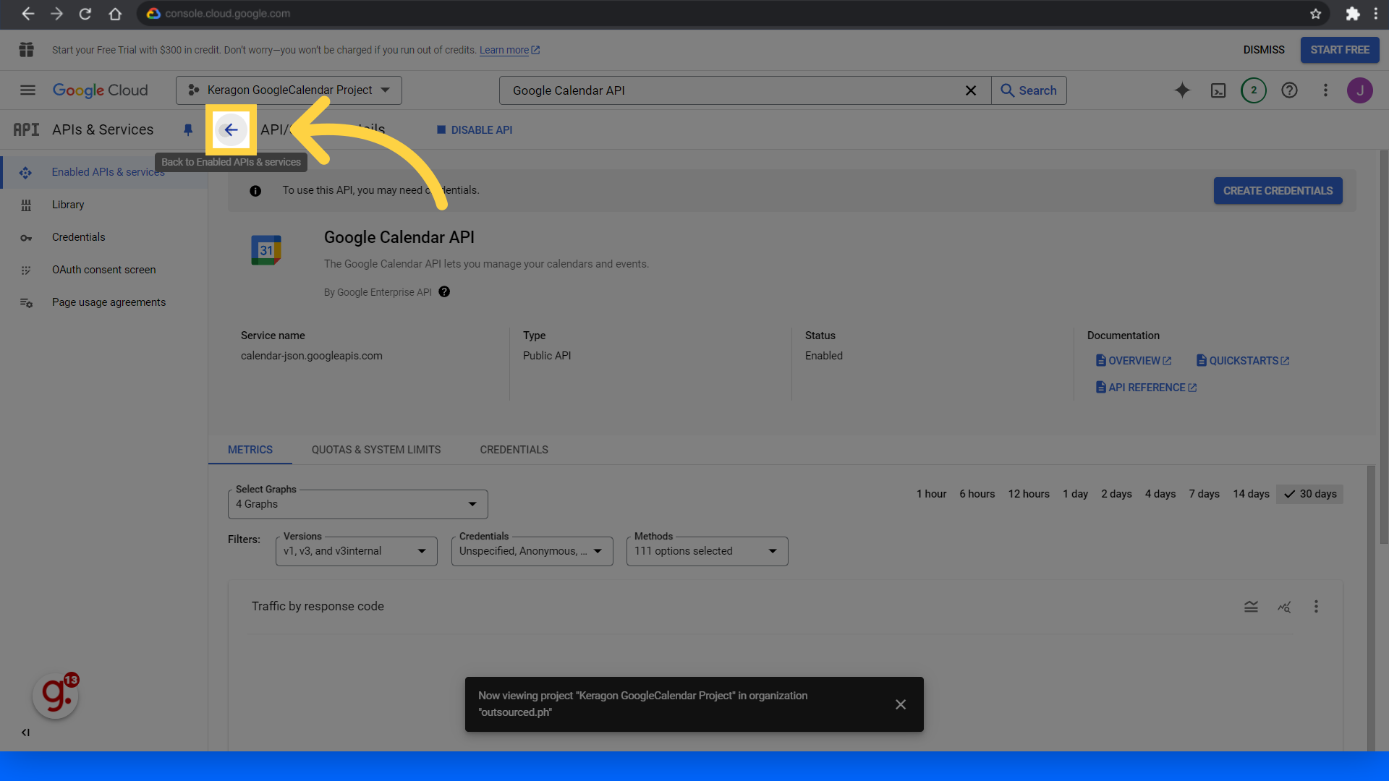Switch to Quotas & System Limits tab
The image size is (1389, 781).
[x=376, y=450]
